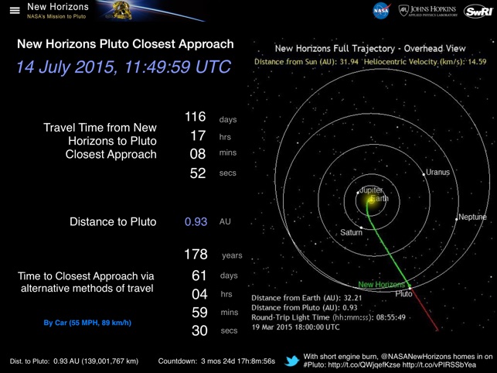497x373 pixels.
Task: Click 'Time to Closest Approach via alternative methods' label
Action: pos(87,282)
